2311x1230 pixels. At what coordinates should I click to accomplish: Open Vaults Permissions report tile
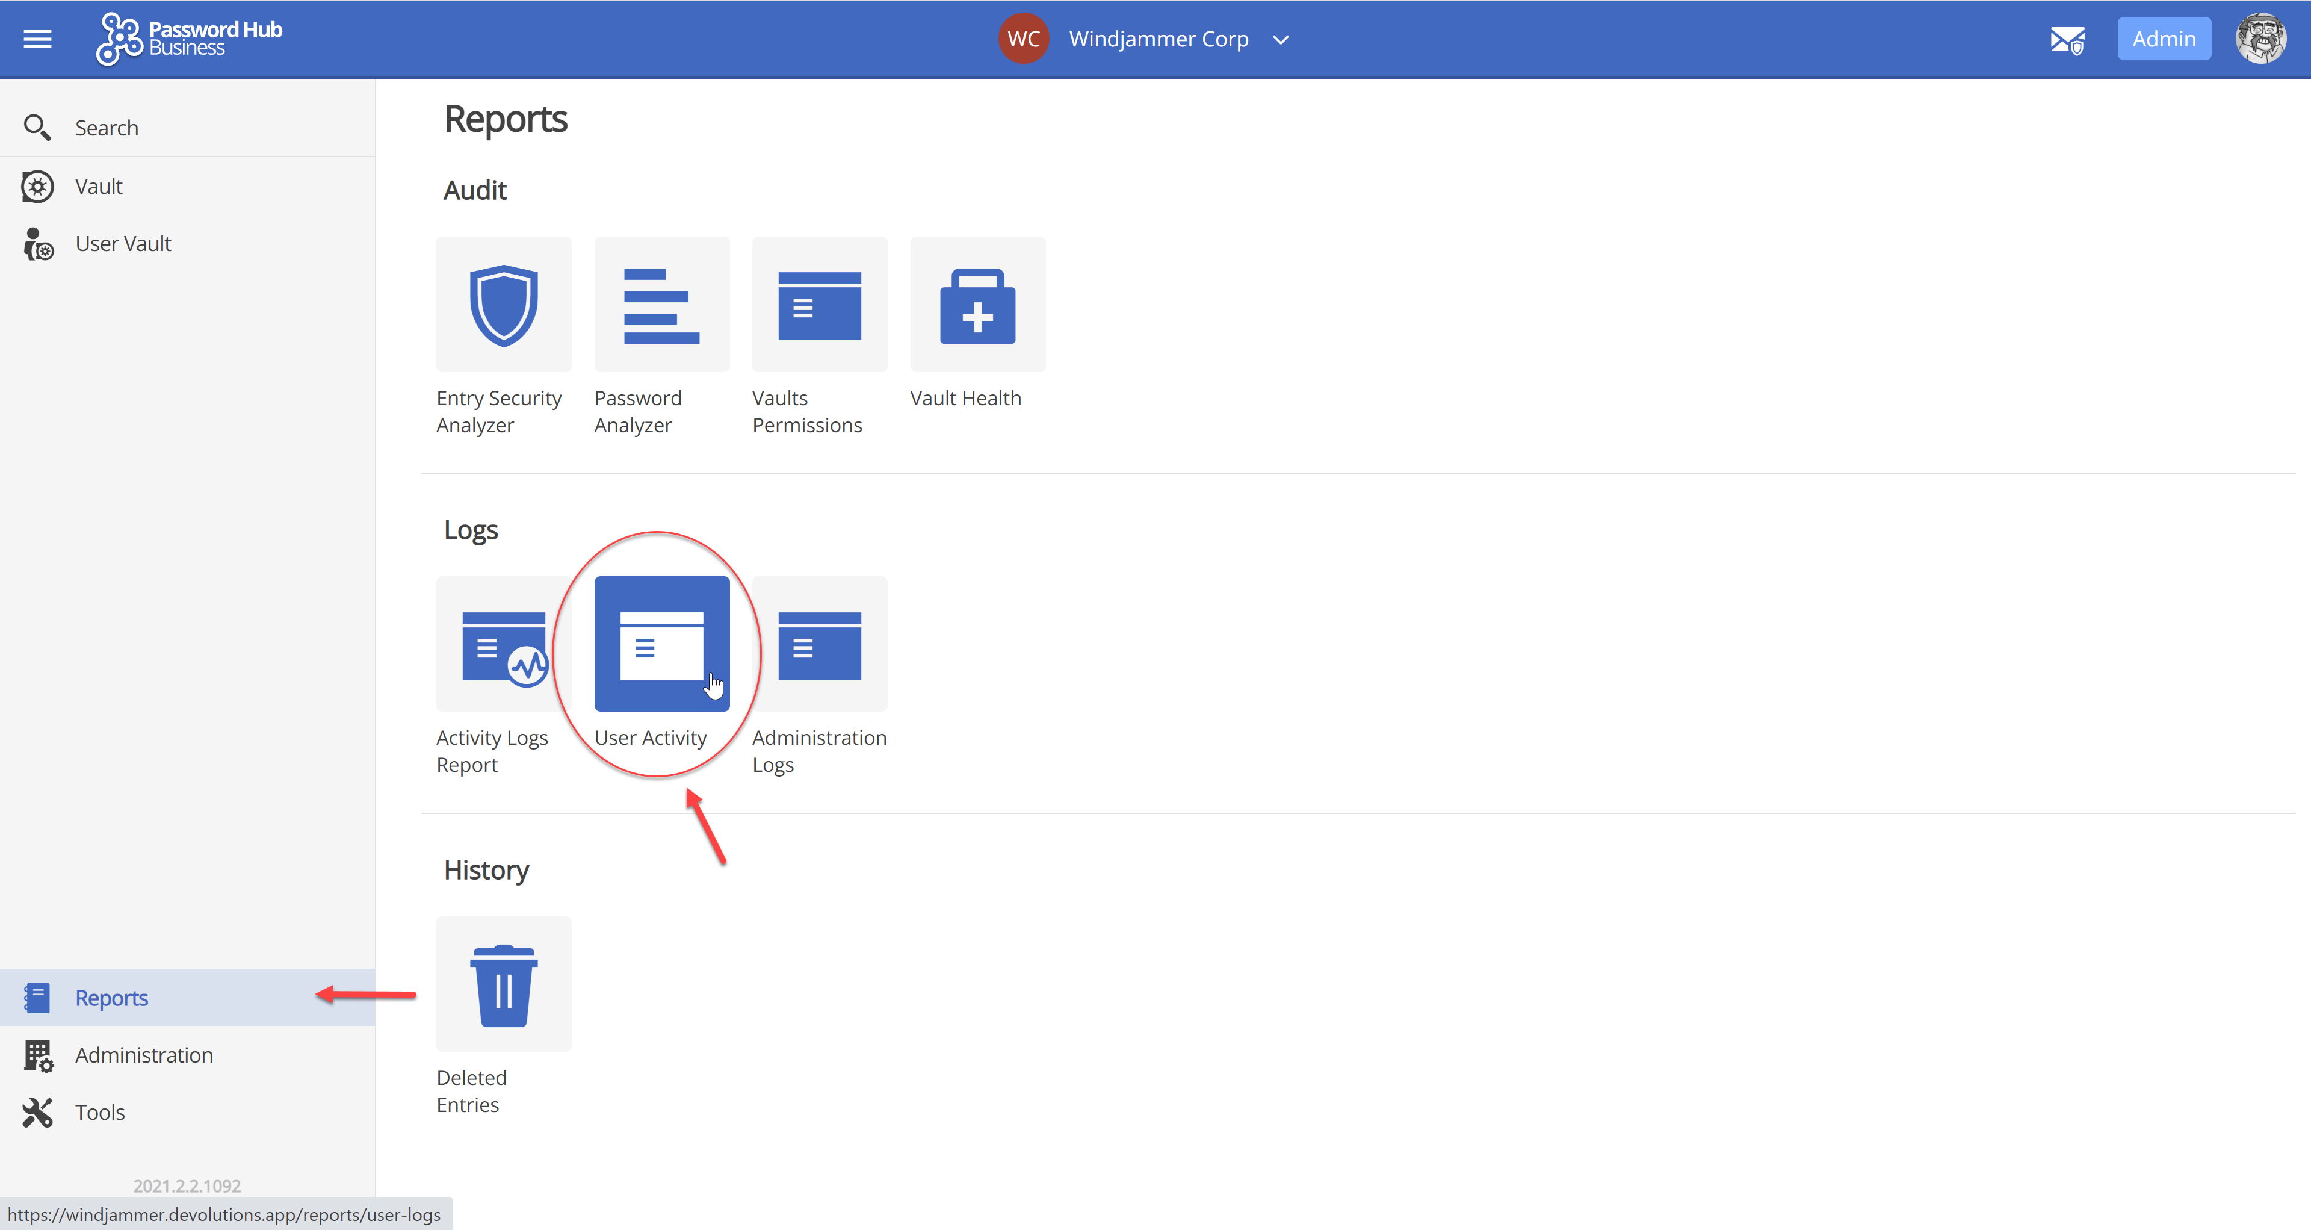pyautogui.click(x=819, y=305)
